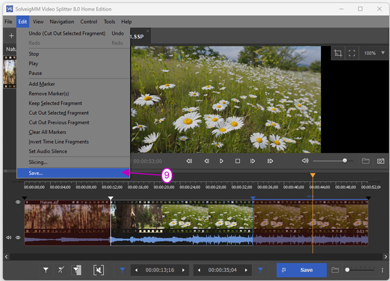Choose Keep Selected Fragment
390x281 pixels.
click(x=73, y=103)
